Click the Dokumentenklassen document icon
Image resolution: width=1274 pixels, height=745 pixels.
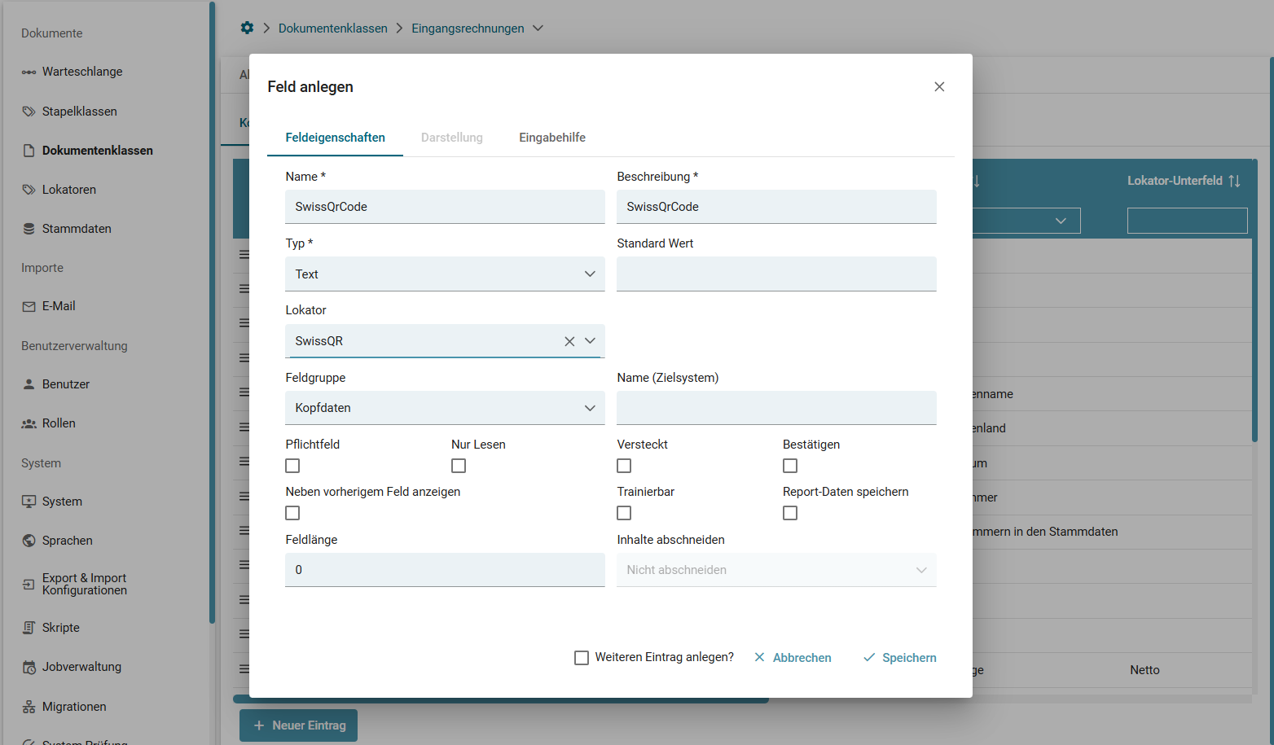(x=29, y=151)
